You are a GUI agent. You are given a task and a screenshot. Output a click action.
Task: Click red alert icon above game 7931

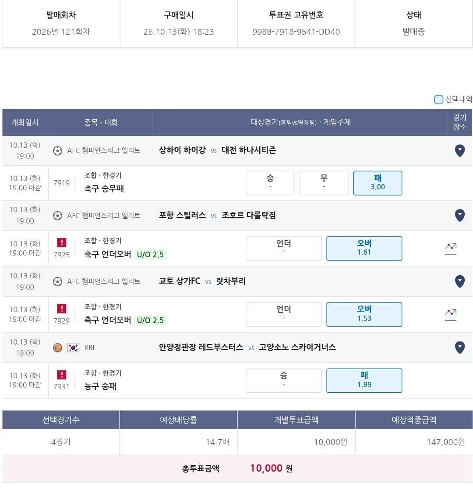(x=61, y=375)
